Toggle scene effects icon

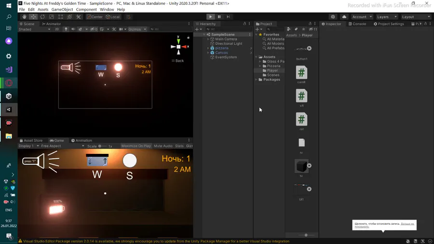point(80,29)
